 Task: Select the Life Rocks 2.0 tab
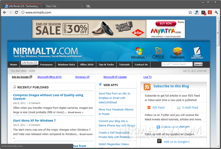23,6
